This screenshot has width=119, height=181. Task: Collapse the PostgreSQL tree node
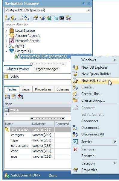tap(6, 51)
